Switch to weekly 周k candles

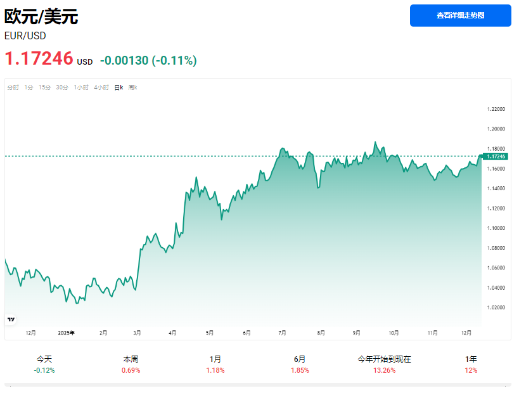pyautogui.click(x=132, y=87)
